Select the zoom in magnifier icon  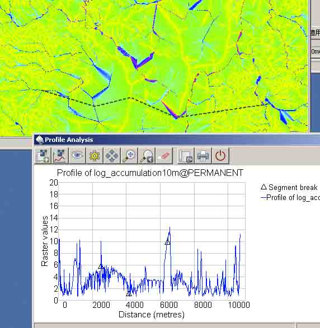[129, 156]
